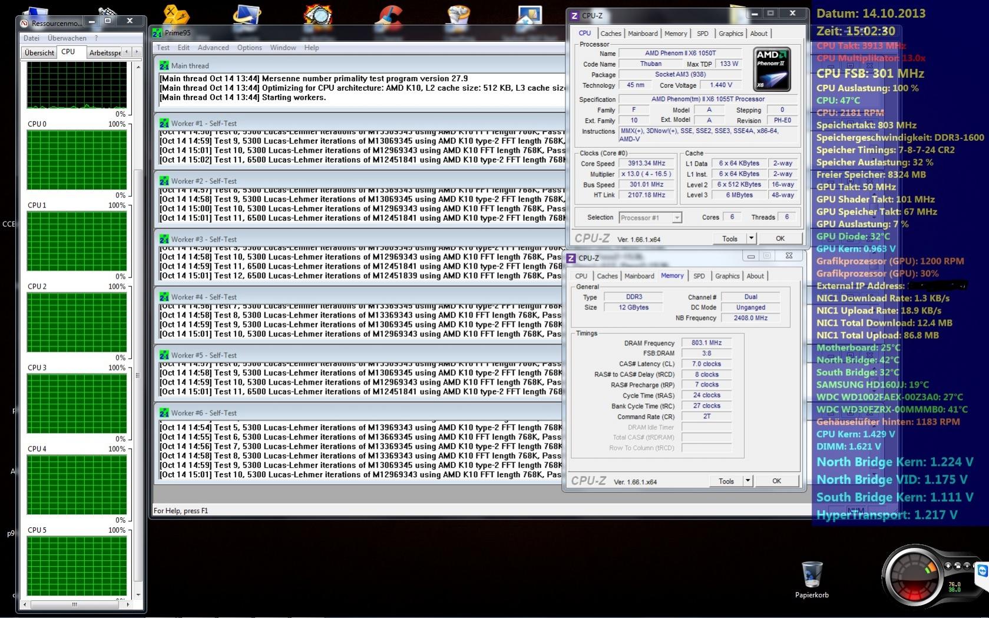Click the Core Voltage value 1.440 V
This screenshot has width=989, height=618.
click(x=721, y=85)
